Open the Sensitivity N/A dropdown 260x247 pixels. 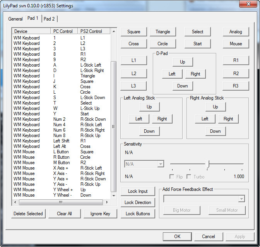pos(144,164)
